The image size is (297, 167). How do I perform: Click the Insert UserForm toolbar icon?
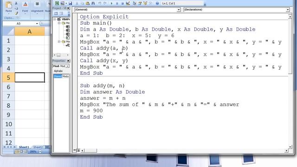click(62, 3)
